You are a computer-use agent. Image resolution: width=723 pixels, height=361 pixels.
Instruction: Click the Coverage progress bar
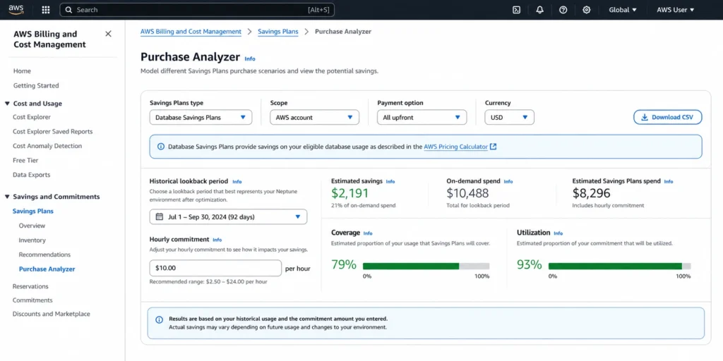click(x=426, y=266)
